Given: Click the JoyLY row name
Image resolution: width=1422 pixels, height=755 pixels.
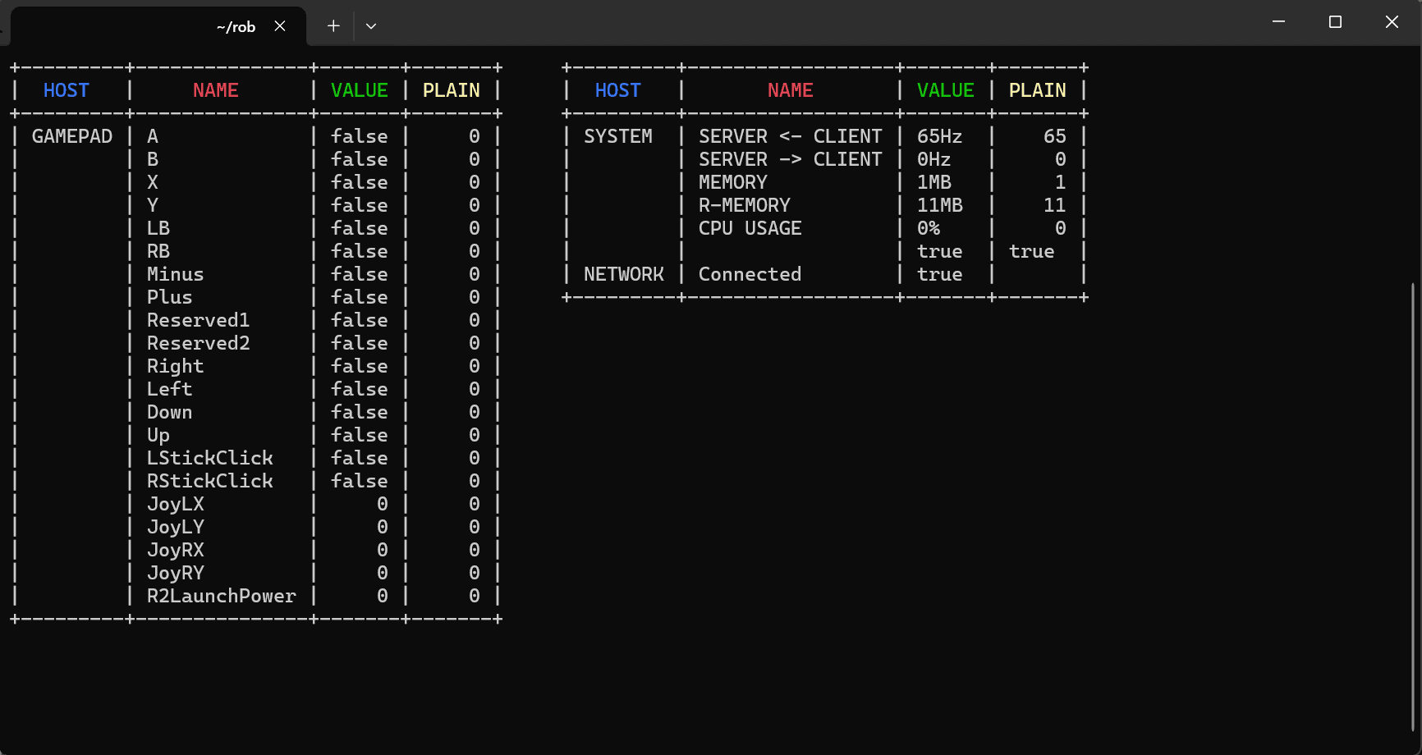Looking at the screenshot, I should point(175,527).
